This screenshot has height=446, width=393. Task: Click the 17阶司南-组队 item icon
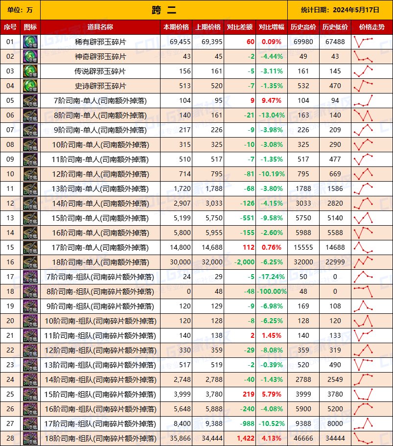point(30,424)
